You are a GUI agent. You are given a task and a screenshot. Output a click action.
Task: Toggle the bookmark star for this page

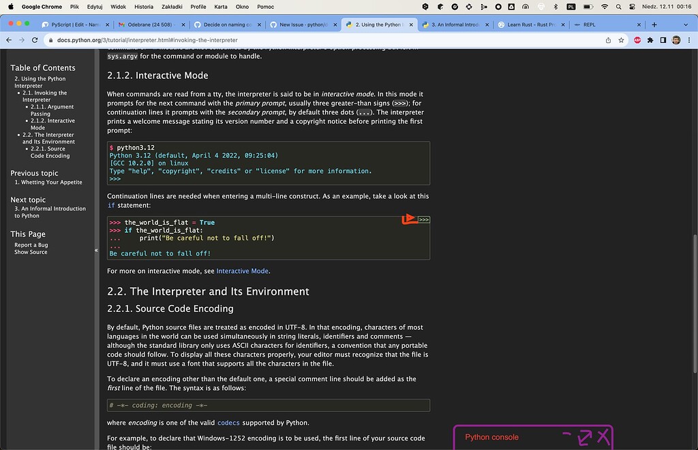pos(621,39)
